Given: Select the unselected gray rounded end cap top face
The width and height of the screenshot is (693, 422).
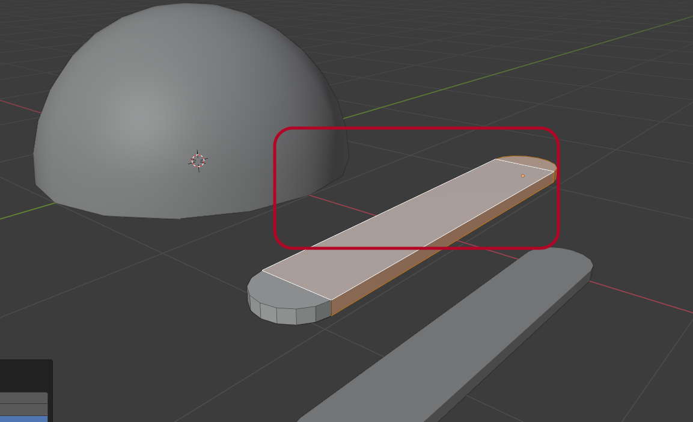Looking at the screenshot, I should [x=290, y=290].
